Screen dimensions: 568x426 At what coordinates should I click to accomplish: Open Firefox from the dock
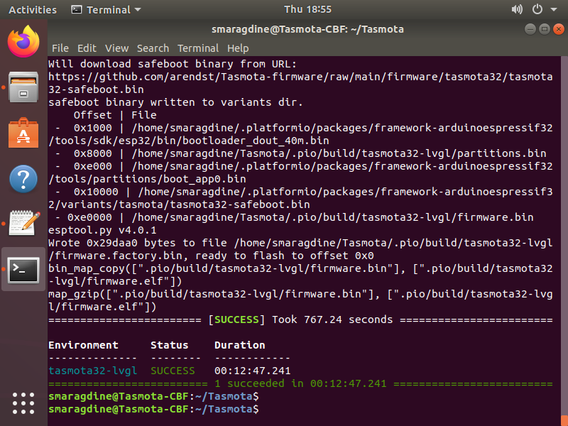(x=23, y=41)
